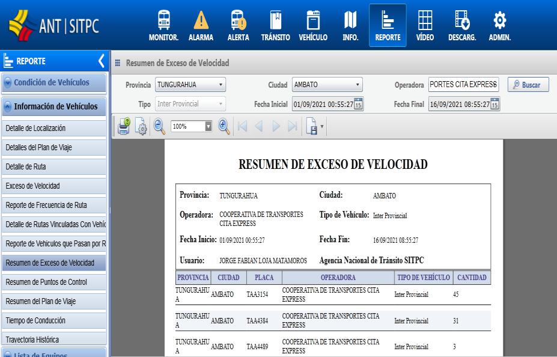This screenshot has height=357, width=557.
Task: Open Detalle de Ruta report
Action: point(54,166)
